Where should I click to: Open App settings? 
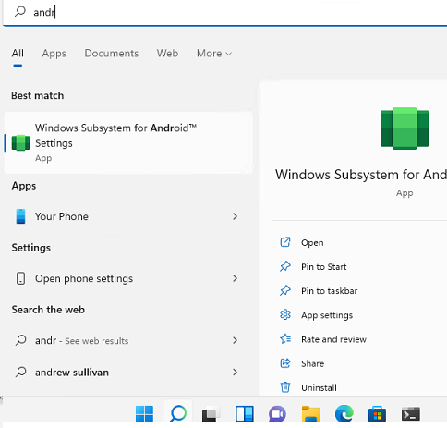pos(327,315)
